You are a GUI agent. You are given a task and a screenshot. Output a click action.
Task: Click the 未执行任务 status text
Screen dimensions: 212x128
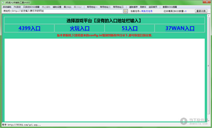pos(147,11)
